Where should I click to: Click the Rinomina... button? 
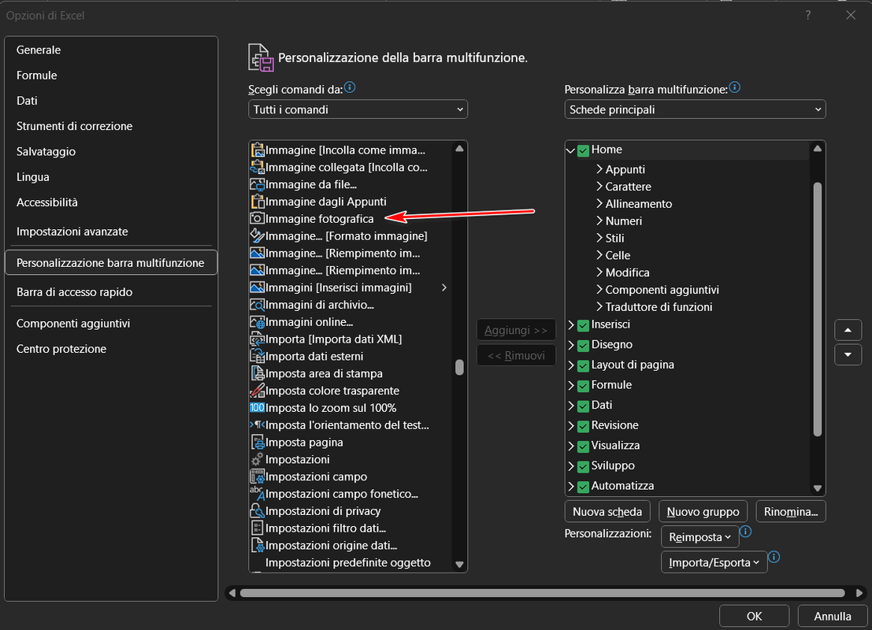(791, 512)
